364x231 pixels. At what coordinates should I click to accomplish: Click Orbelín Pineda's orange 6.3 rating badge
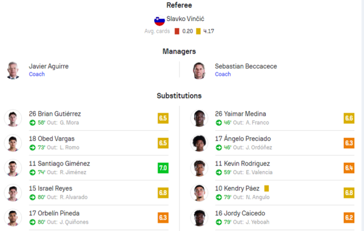pos(163,218)
